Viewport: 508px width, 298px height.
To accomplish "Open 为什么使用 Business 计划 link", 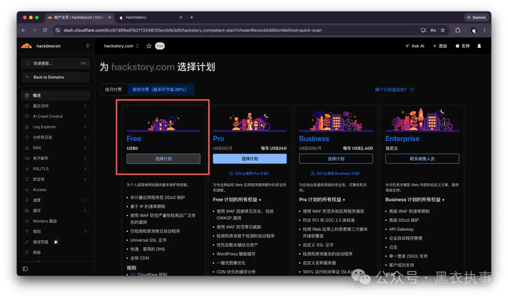I will (335, 173).
